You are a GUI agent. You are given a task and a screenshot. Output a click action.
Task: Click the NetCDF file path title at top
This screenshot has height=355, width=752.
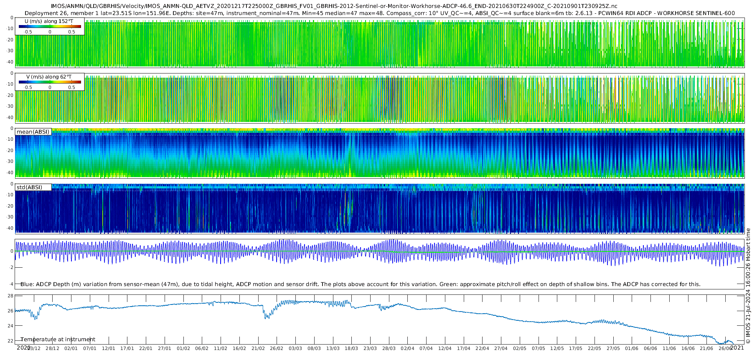pyautogui.click(x=334, y=6)
